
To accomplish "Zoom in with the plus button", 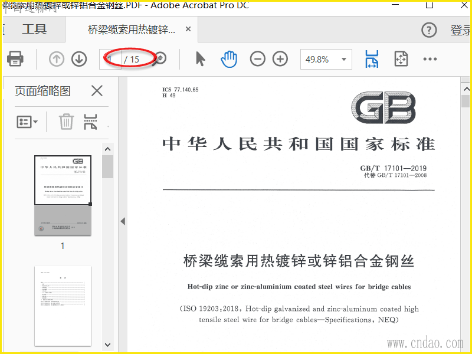I will tap(280, 59).
